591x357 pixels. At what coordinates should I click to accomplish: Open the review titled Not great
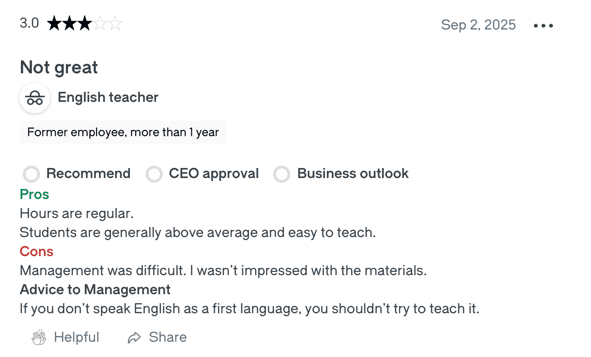pos(58,67)
